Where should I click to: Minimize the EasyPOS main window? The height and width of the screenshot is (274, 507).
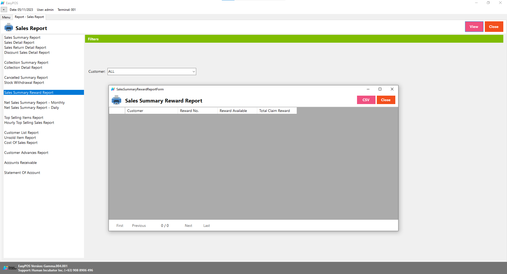click(x=476, y=3)
